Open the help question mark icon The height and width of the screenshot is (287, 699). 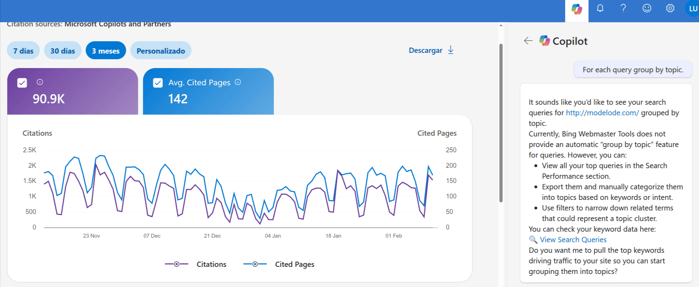623,8
